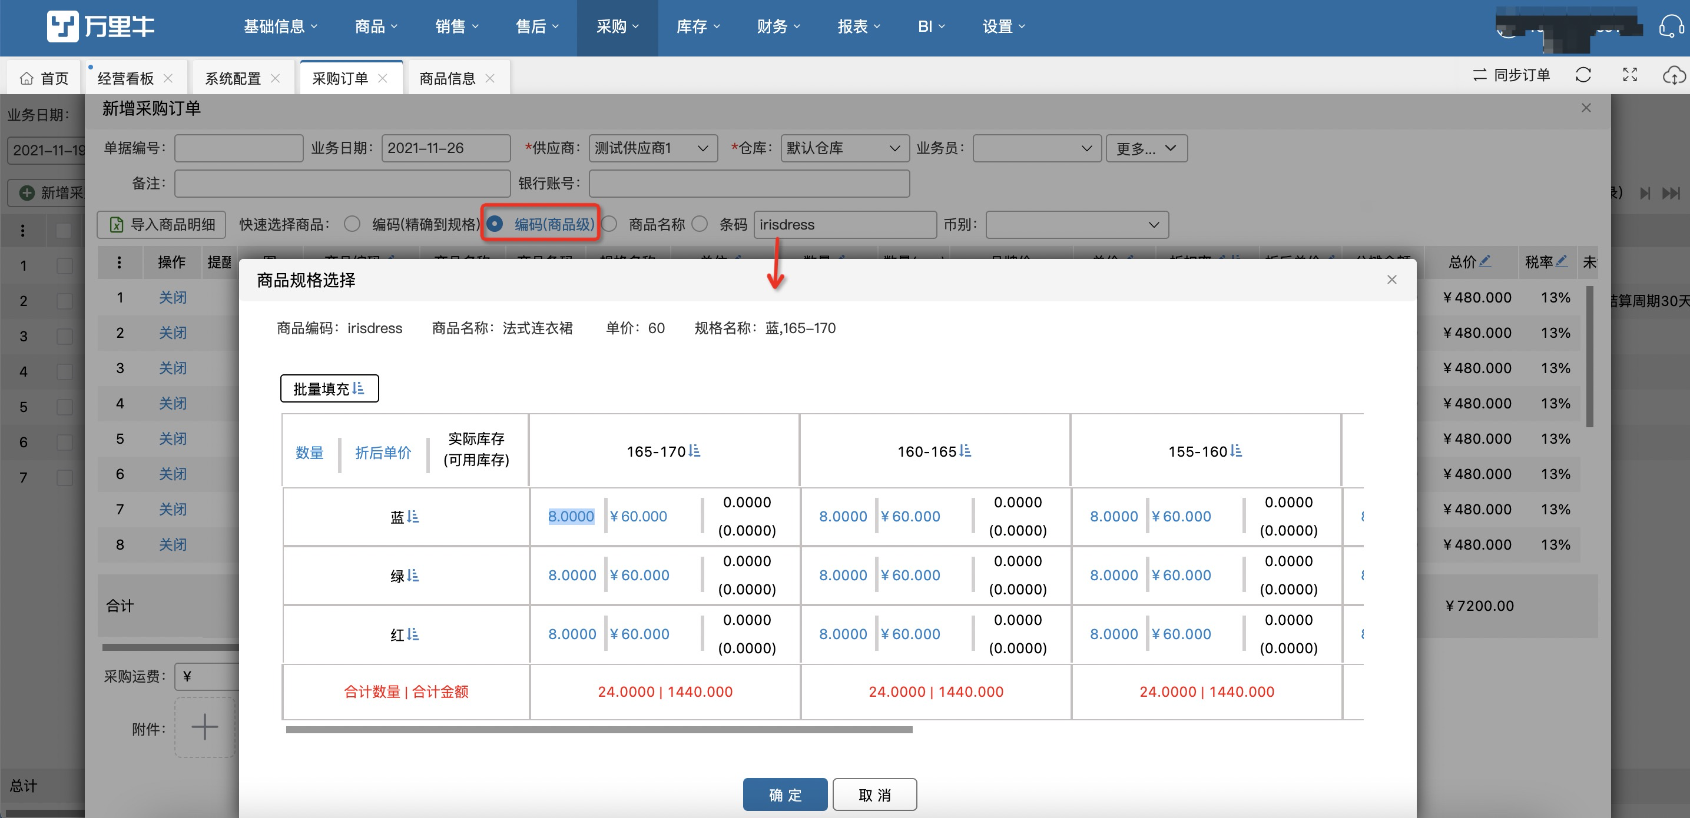Expand the 基础信息 menu
The image size is (1690, 818).
pos(280,26)
